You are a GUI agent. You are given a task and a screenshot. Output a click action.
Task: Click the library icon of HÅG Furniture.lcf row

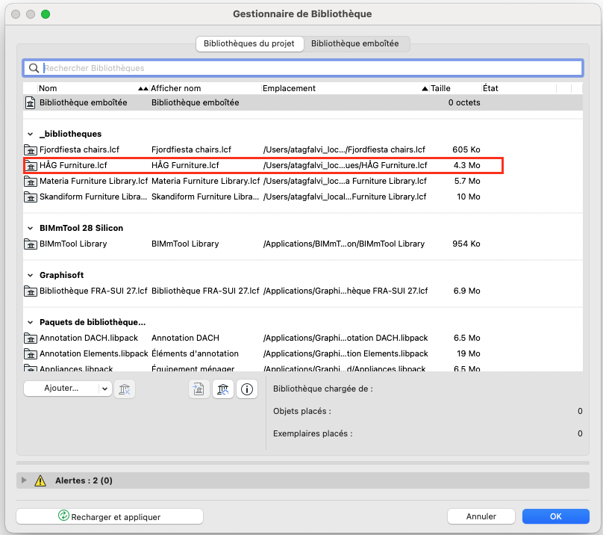31,166
